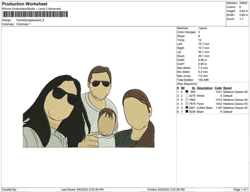Image resolution: width=250 pixels, height=192 pixels.
Task: Click the 'Fawn' description text
Action: [x=200, y=104]
